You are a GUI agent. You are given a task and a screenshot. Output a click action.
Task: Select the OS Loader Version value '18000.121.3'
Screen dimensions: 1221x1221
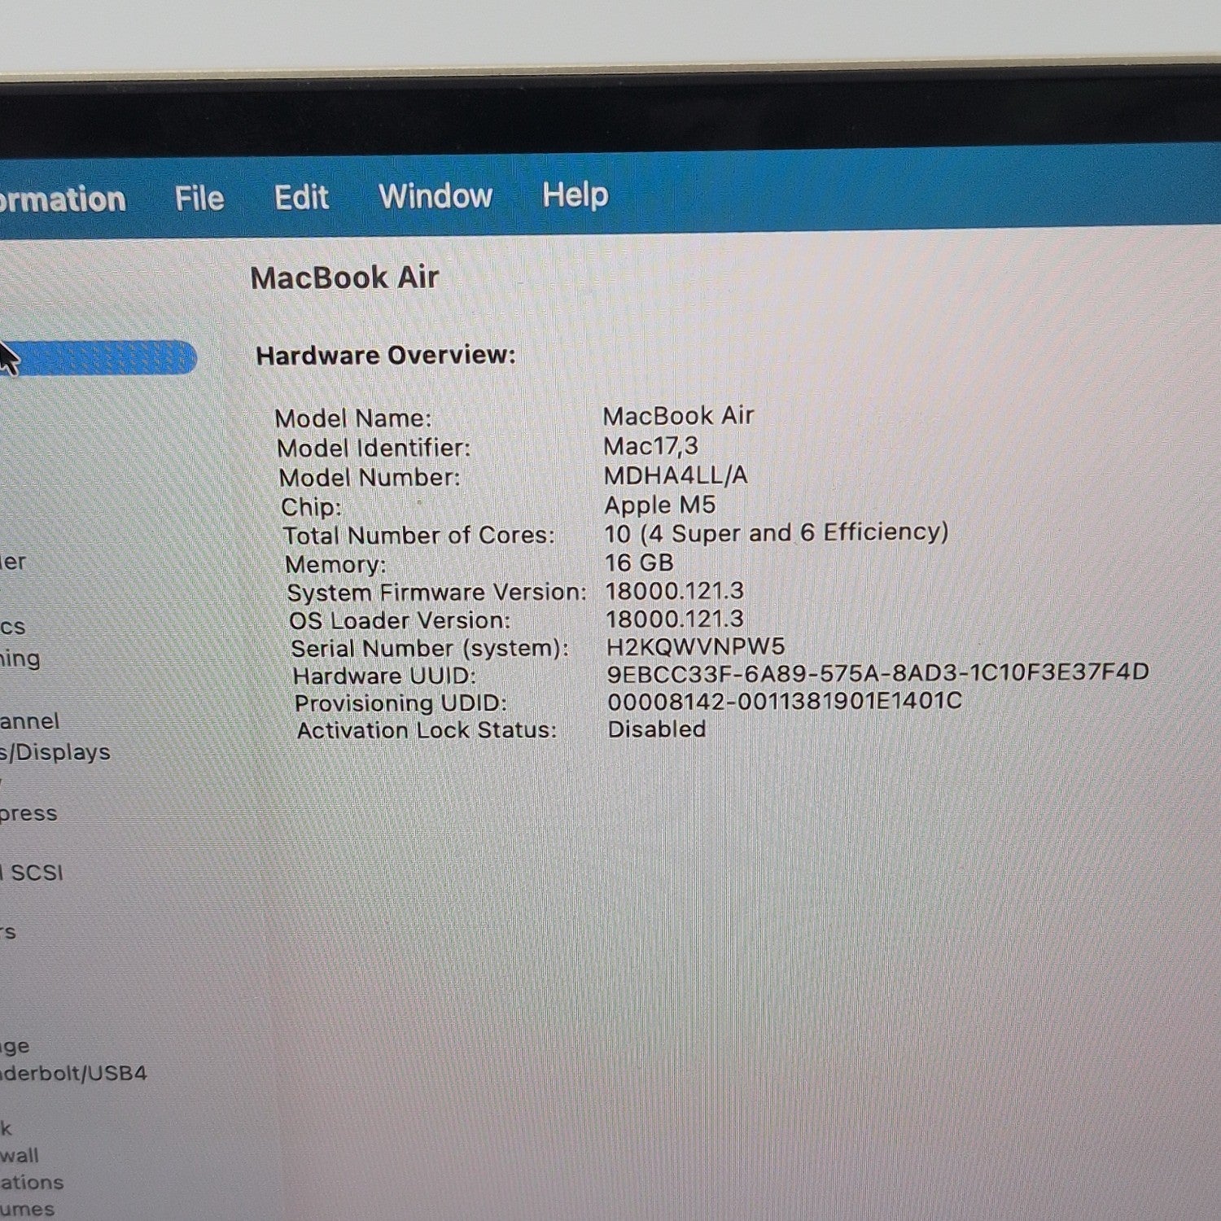click(675, 619)
